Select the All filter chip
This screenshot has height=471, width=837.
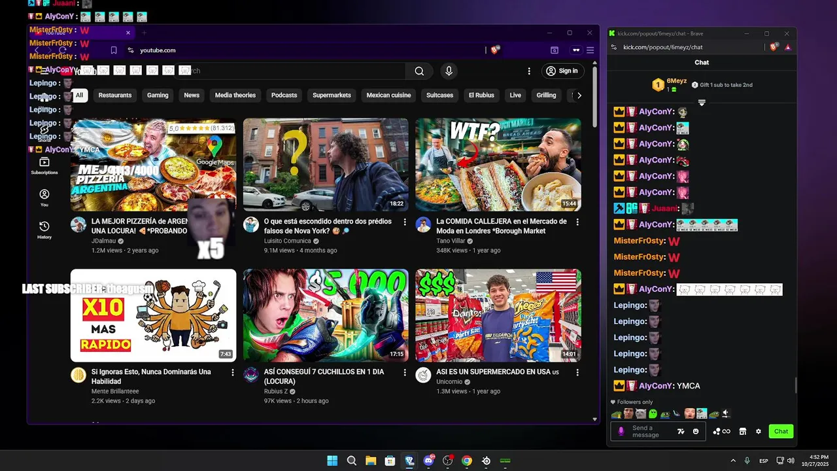tap(79, 95)
